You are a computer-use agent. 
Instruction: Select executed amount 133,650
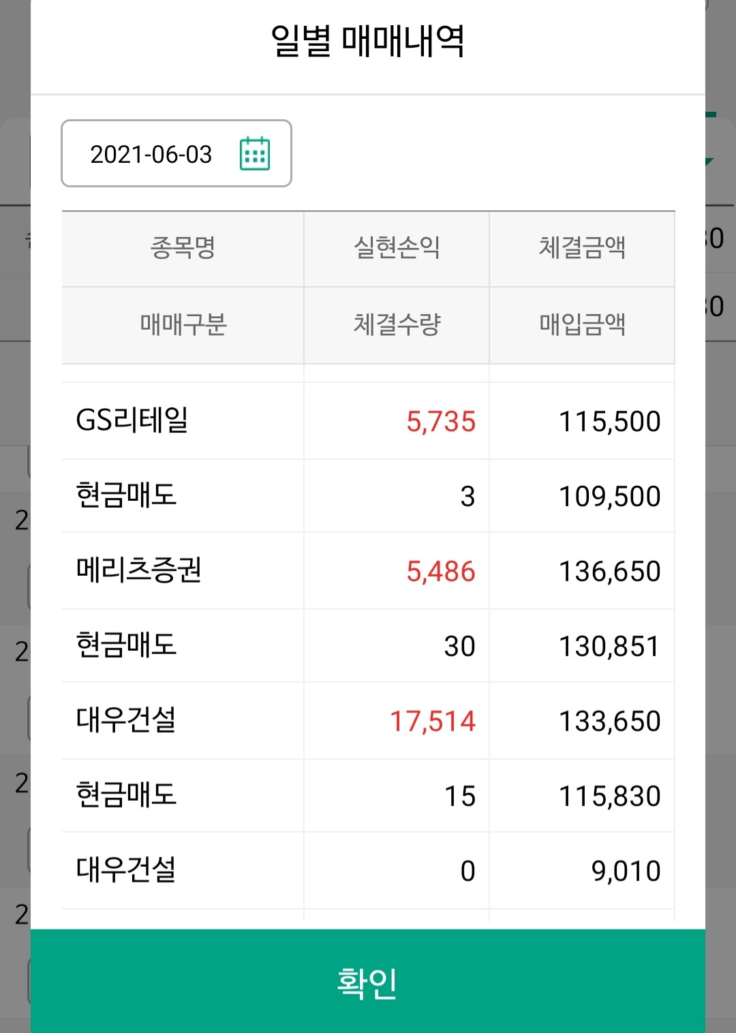(x=610, y=722)
